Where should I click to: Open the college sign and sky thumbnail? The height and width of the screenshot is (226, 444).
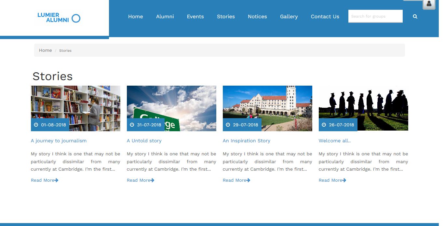click(x=171, y=108)
